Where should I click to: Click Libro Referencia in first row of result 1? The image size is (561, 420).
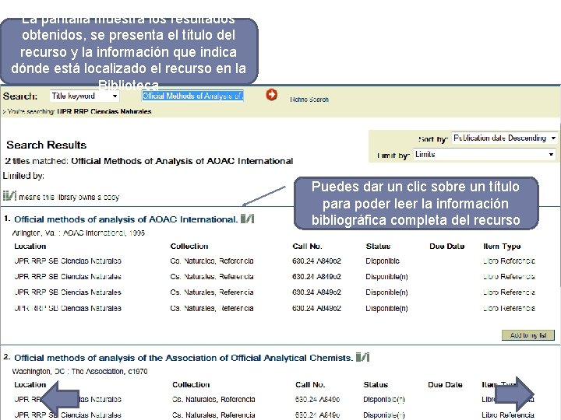pyautogui.click(x=509, y=261)
